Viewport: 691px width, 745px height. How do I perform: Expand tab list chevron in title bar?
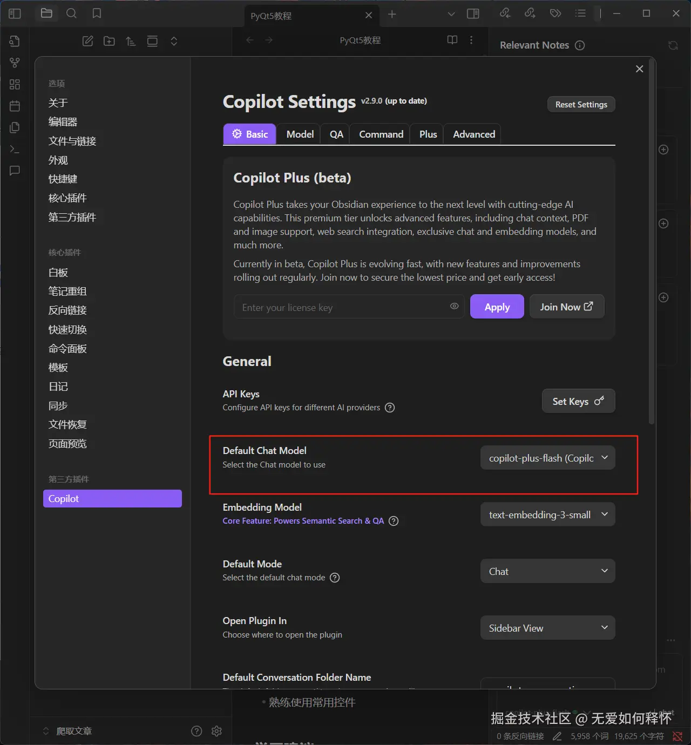[x=451, y=14]
